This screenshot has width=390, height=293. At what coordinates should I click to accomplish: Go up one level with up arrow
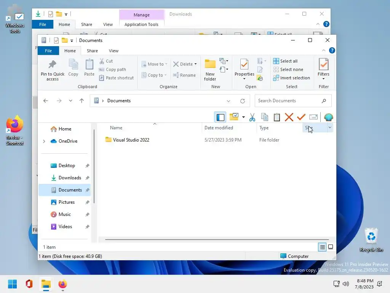tap(82, 101)
